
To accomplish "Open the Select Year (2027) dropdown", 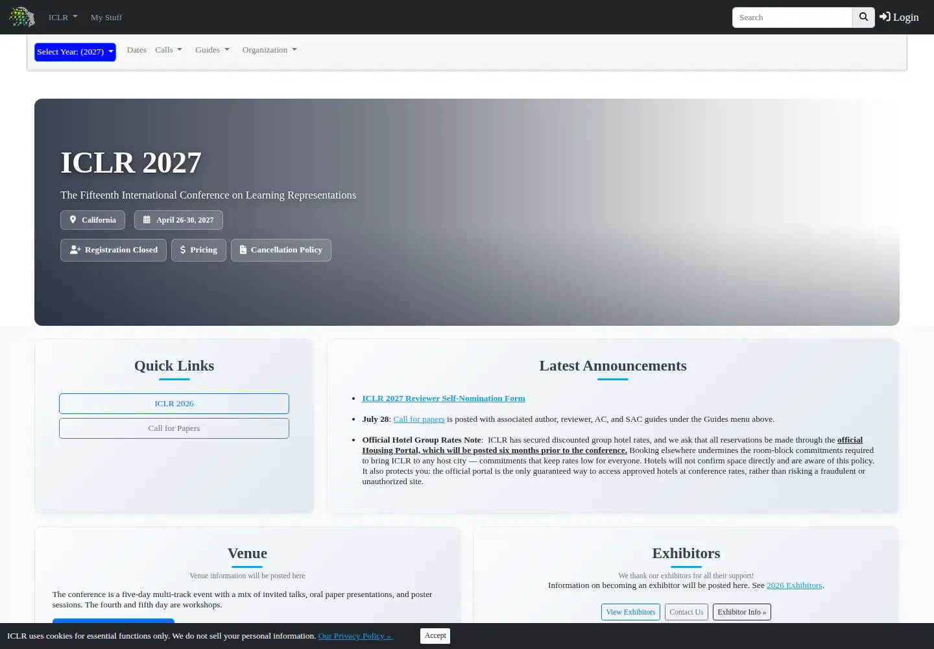I will click(75, 52).
